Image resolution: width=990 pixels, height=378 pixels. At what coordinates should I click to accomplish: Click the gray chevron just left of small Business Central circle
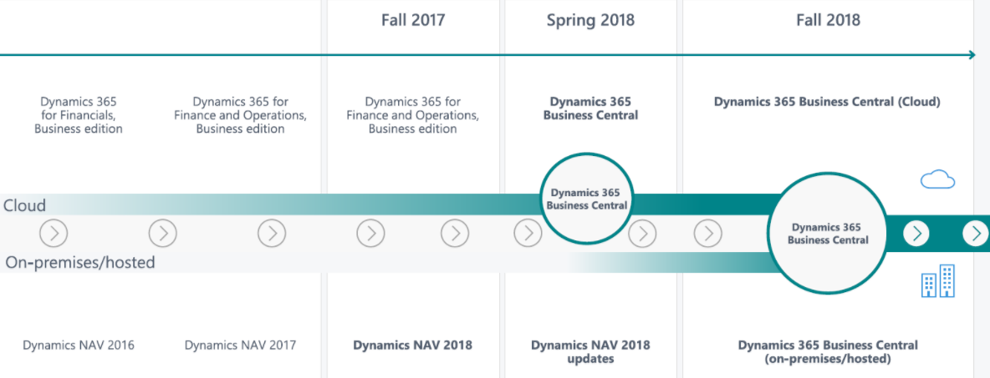(x=528, y=234)
